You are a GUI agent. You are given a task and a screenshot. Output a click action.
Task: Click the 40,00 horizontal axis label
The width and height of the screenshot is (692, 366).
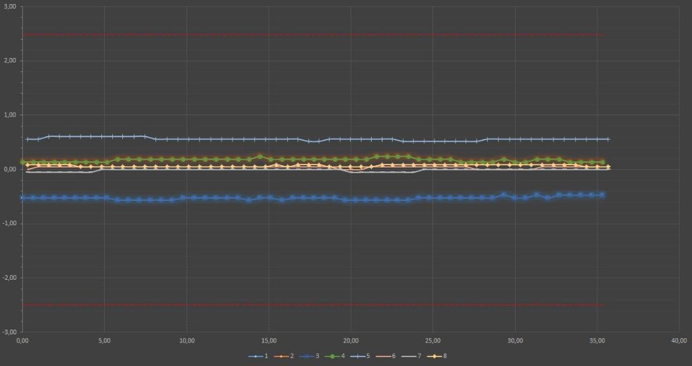pos(680,340)
